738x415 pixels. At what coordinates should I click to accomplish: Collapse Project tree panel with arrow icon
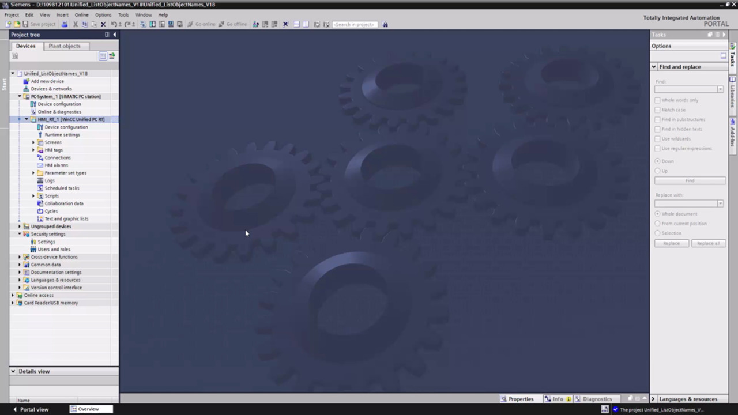pos(115,35)
